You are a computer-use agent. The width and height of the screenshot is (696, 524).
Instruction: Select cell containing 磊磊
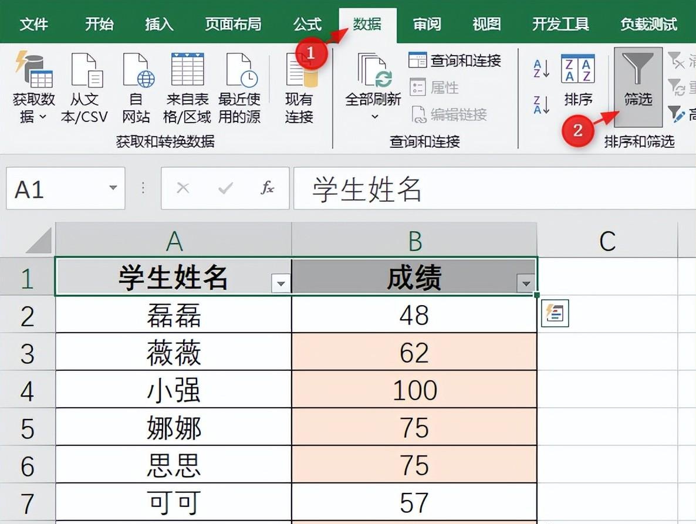[x=174, y=314]
